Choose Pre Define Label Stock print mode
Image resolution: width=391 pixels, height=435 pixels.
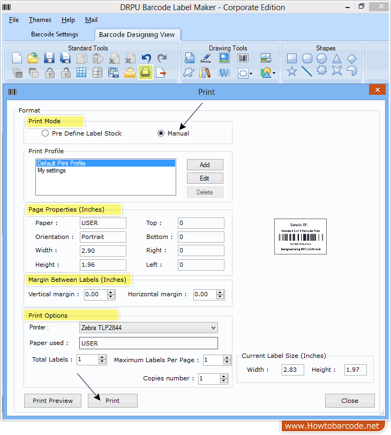tap(46, 133)
